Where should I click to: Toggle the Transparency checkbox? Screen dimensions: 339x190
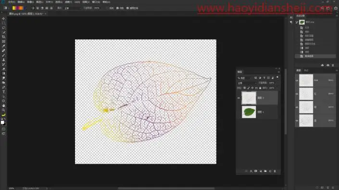[127, 8]
